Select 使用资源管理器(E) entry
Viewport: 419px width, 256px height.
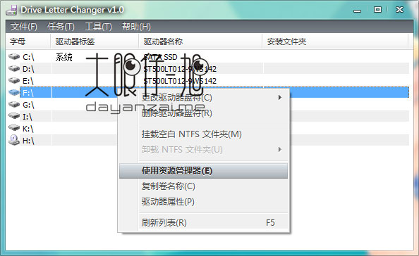click(204, 171)
